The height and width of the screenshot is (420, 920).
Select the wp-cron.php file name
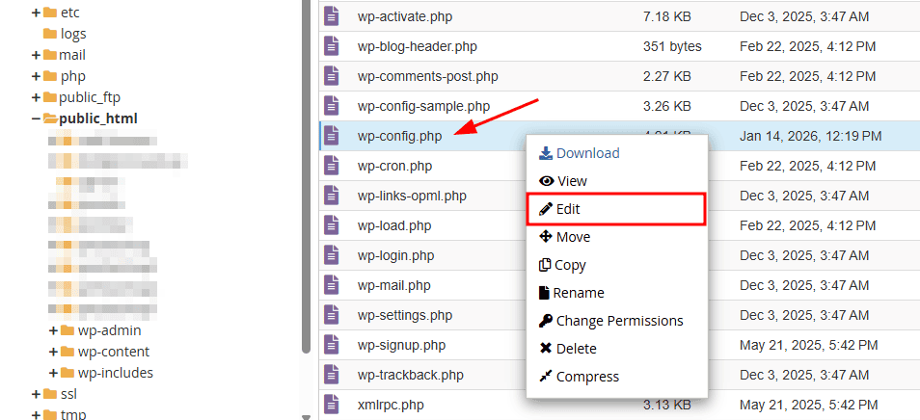tap(394, 166)
